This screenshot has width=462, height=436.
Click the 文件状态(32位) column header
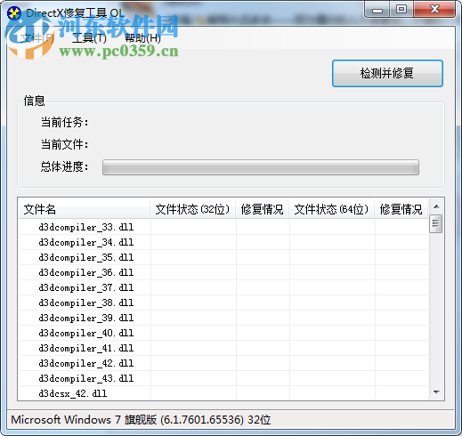click(192, 209)
